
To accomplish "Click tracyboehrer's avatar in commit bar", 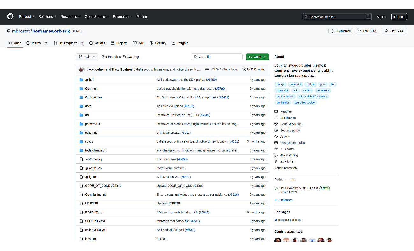I will click(82, 69).
